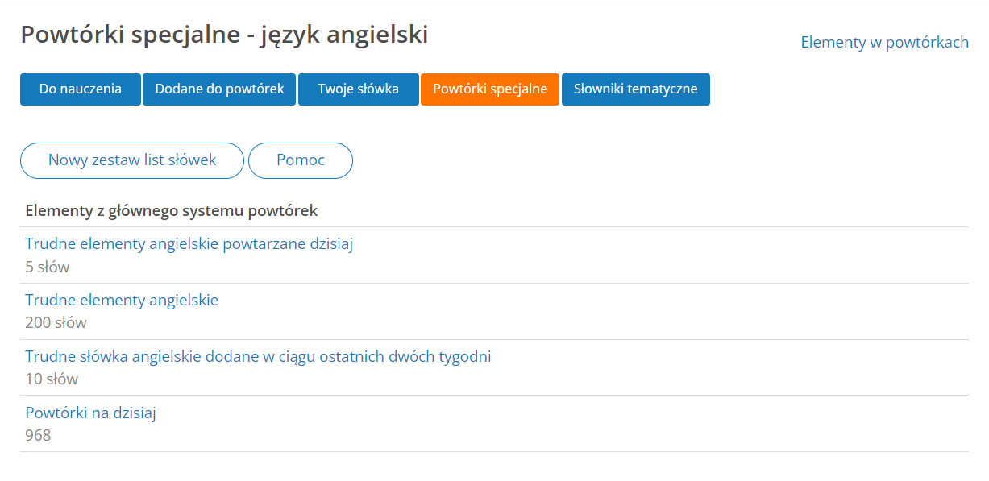Image resolution: width=989 pixels, height=481 pixels.
Task: Click the Elementy z głównego systemu powtórek header
Action: pyautogui.click(x=172, y=211)
